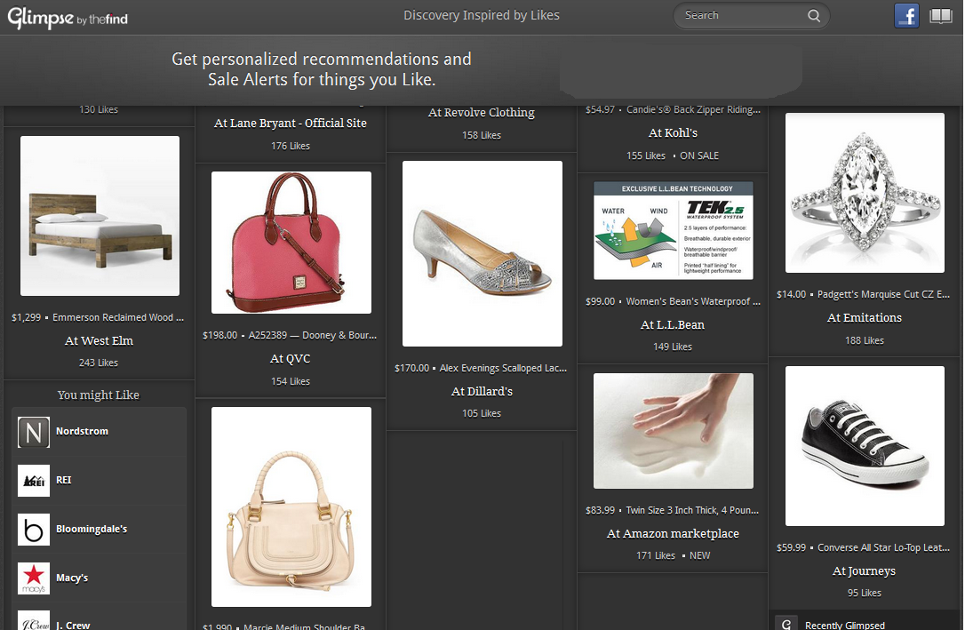The height and width of the screenshot is (630, 965).
Task: Click the Bloomingdale's logo icon
Action: (x=34, y=530)
